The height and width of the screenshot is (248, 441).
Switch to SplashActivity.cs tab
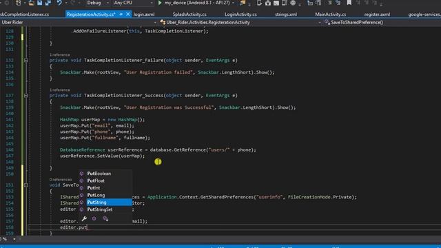(x=189, y=14)
